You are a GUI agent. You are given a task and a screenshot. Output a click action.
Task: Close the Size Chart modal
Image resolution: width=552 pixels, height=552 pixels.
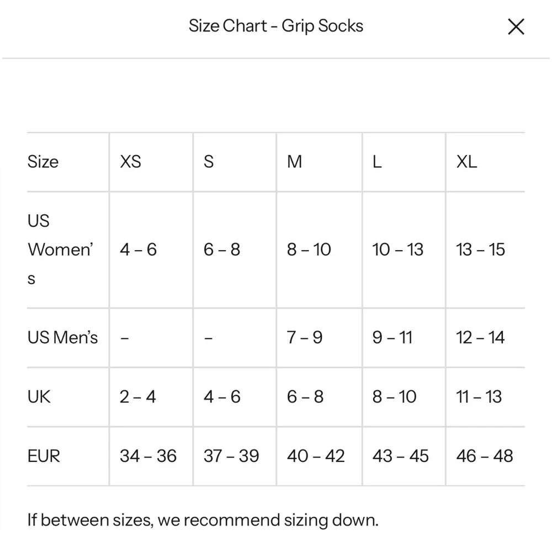(x=516, y=26)
